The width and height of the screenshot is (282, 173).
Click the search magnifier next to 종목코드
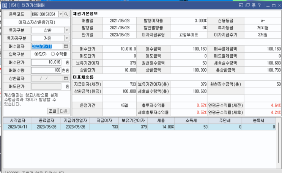pyautogui.click(x=66, y=14)
